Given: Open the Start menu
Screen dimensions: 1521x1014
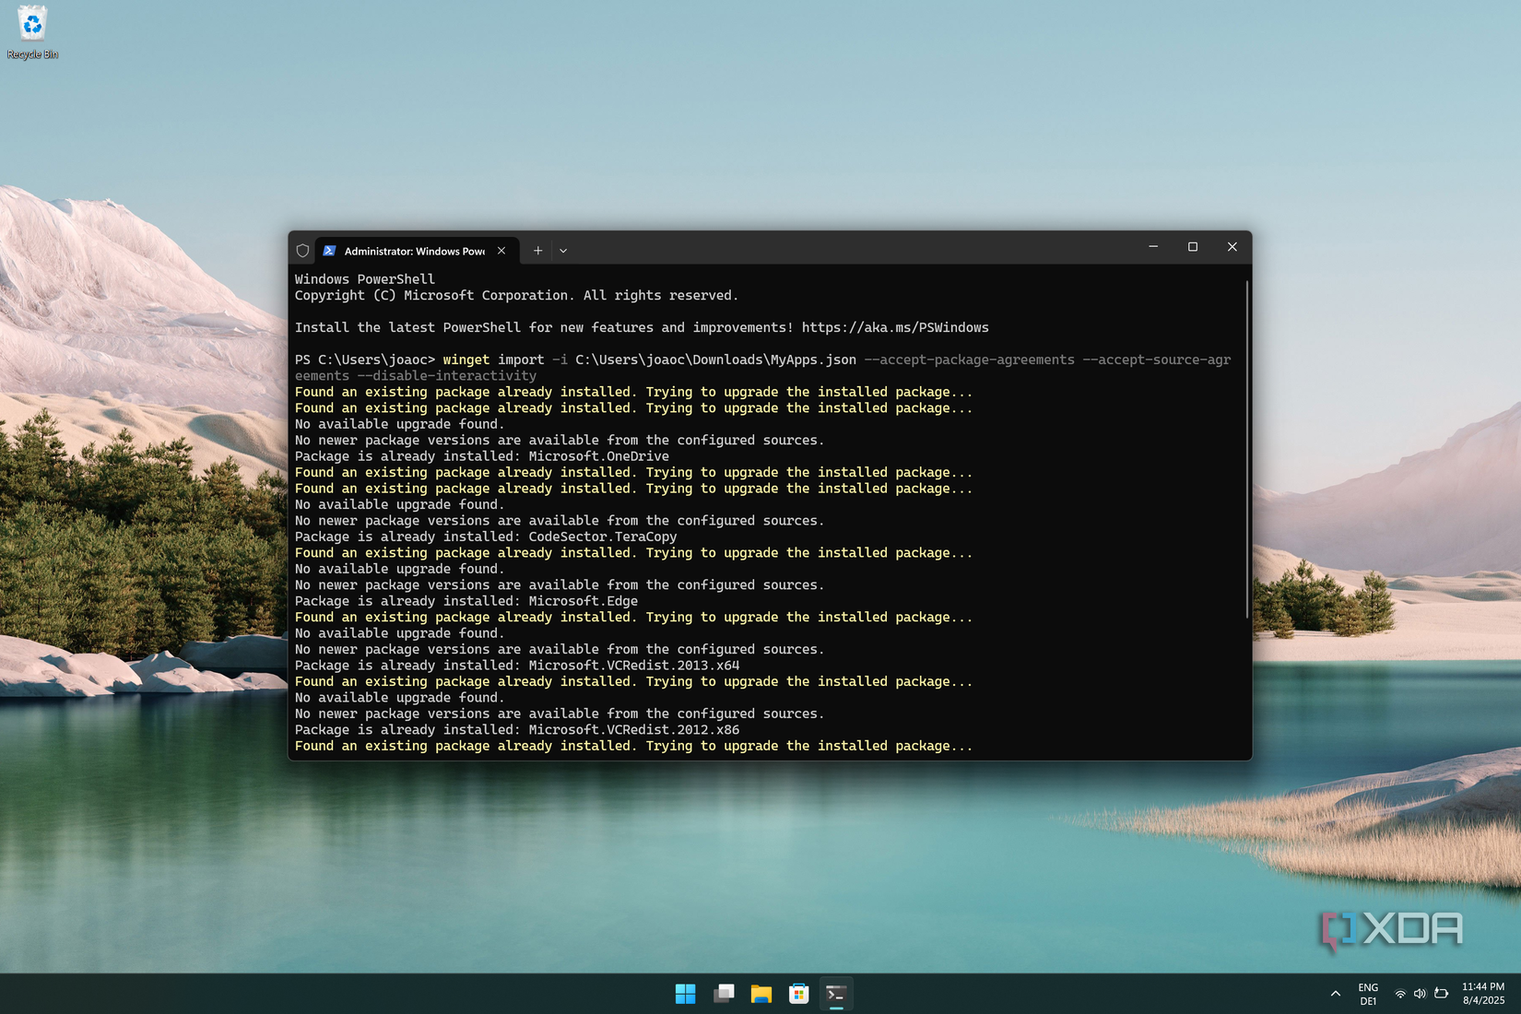Looking at the screenshot, I should [x=685, y=993].
